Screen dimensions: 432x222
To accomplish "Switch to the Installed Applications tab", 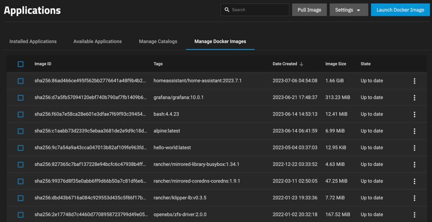I will coord(33,41).
